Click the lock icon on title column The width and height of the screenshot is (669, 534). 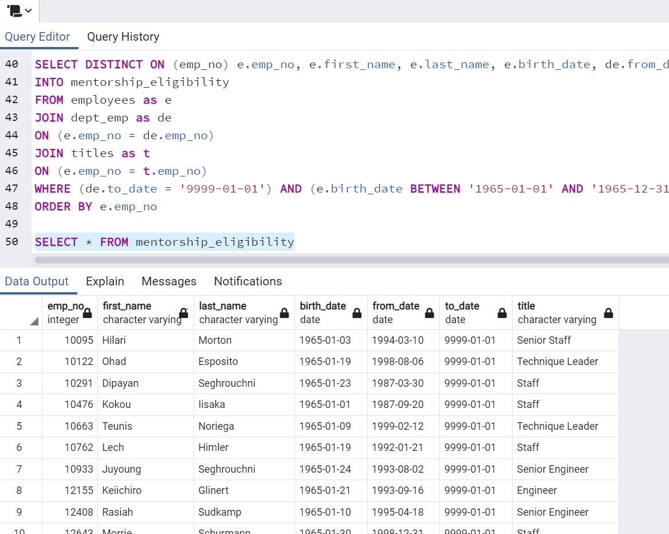click(608, 314)
